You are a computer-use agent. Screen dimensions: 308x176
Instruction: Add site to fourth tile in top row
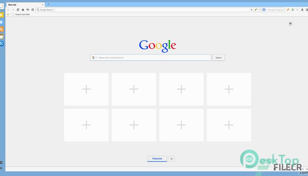pyautogui.click(x=229, y=89)
